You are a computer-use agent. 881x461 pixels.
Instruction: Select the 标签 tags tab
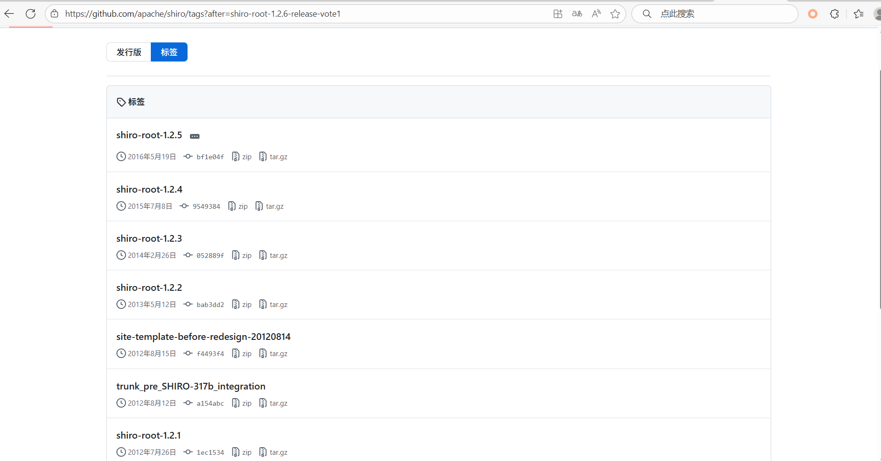point(169,52)
